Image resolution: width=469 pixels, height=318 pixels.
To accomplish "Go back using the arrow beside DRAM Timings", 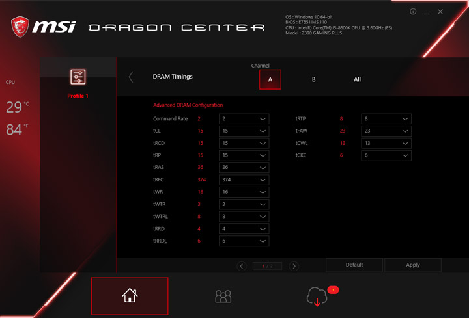I will [131, 77].
